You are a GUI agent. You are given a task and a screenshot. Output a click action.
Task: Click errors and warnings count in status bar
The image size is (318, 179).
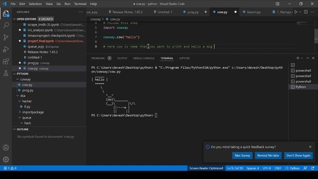tap(10, 168)
